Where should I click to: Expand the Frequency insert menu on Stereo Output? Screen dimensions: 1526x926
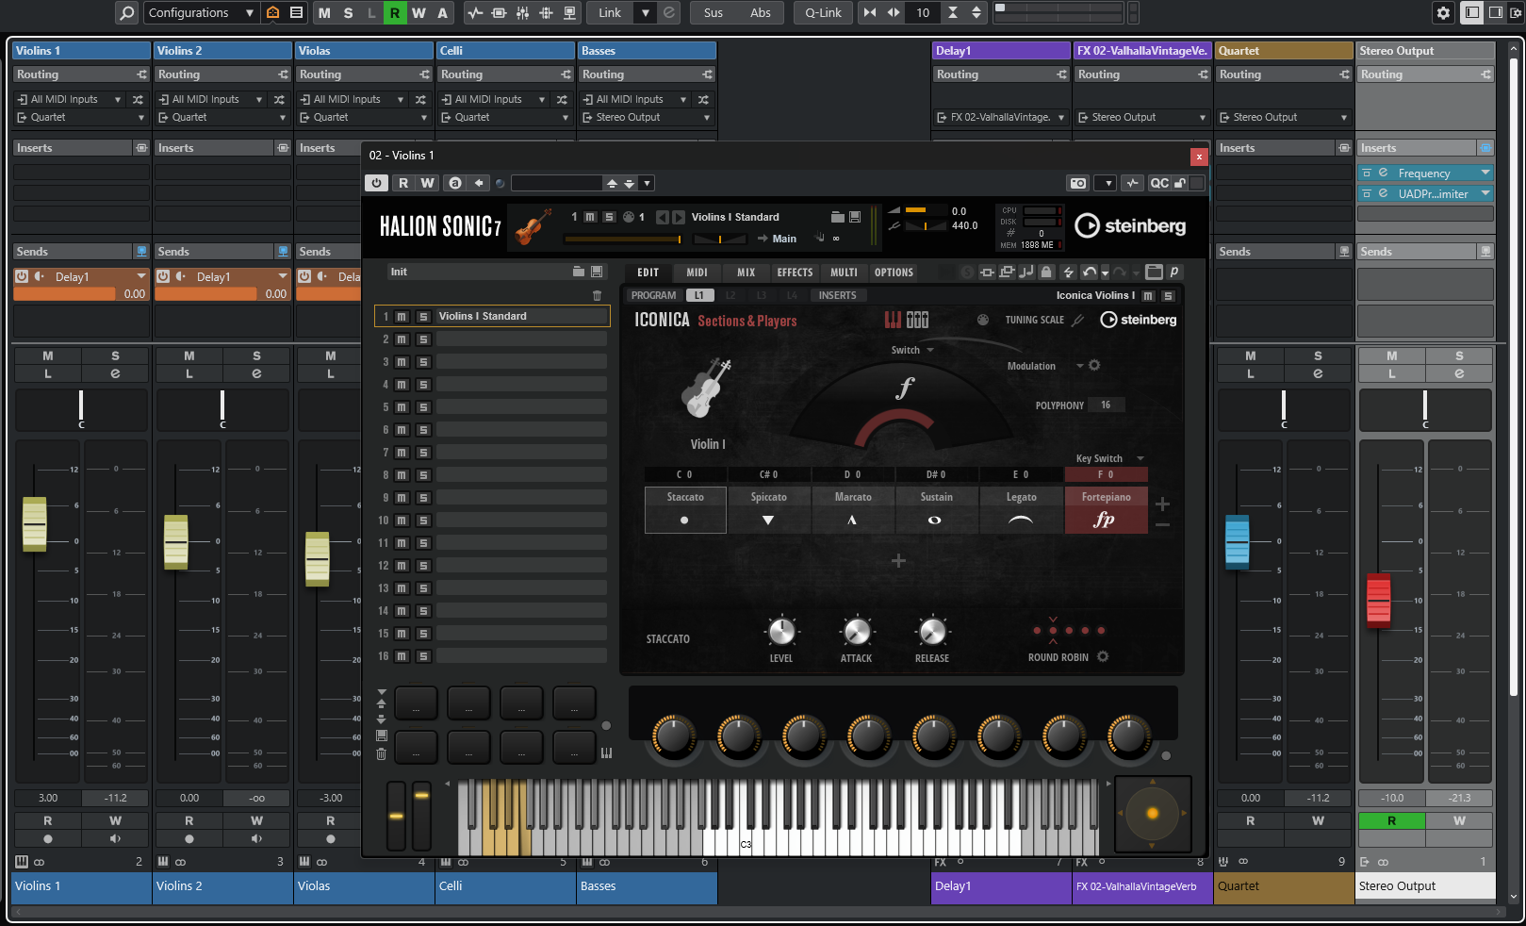1485,173
